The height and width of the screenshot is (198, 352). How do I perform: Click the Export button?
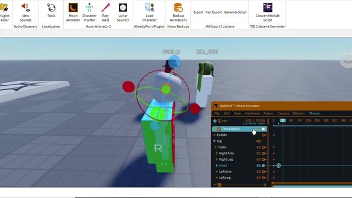(x=198, y=12)
